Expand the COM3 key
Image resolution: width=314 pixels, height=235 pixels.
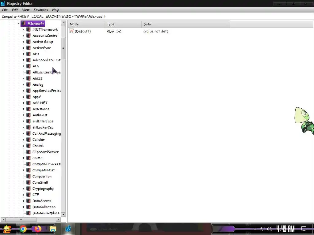(x=23, y=158)
